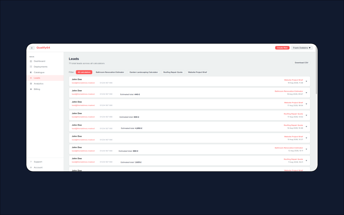Select the Deployments sidebar icon
344x215 pixels.
point(31,67)
